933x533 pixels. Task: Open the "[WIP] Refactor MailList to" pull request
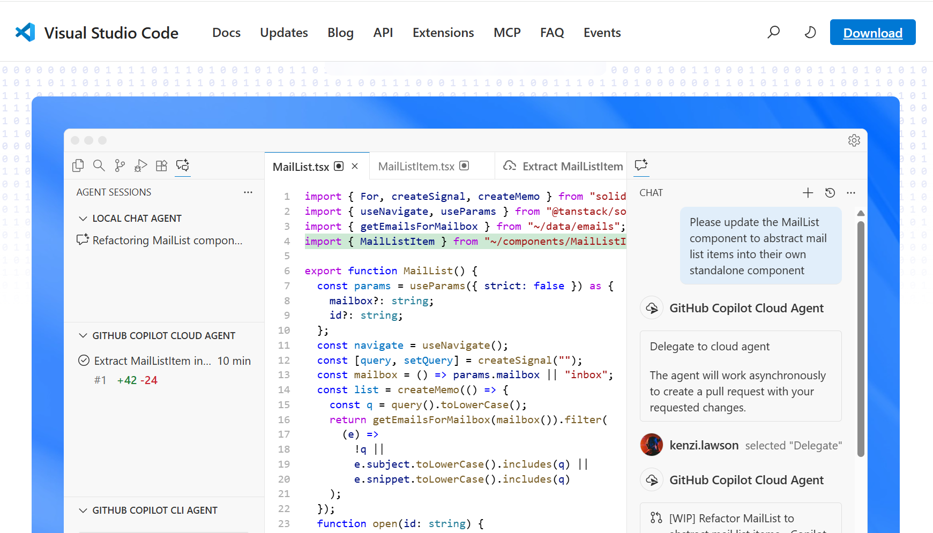pyautogui.click(x=732, y=519)
